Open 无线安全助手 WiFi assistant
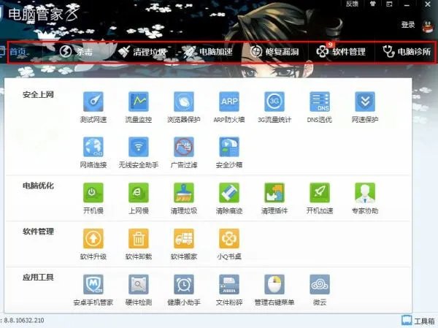438x328 pixels. 138,147
